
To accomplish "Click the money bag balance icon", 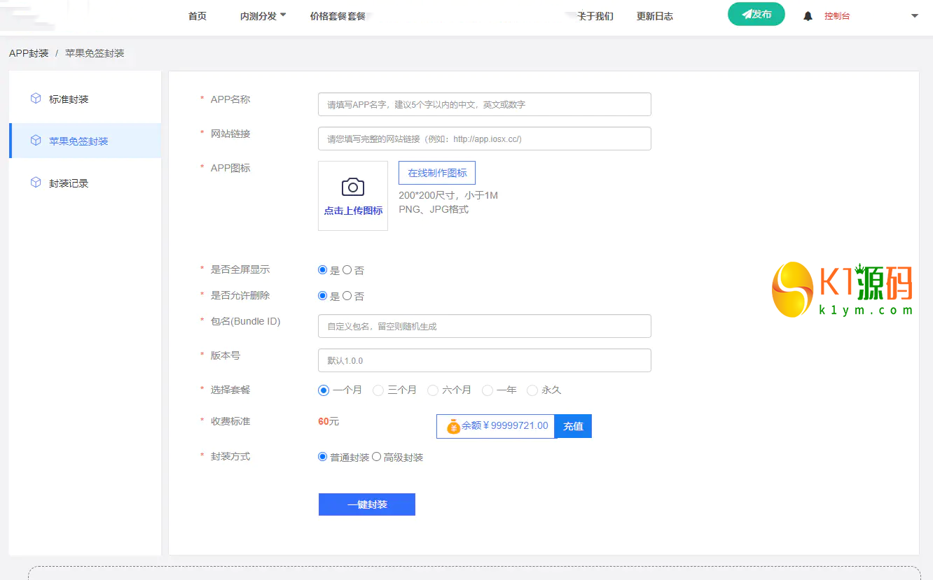I will (x=453, y=426).
